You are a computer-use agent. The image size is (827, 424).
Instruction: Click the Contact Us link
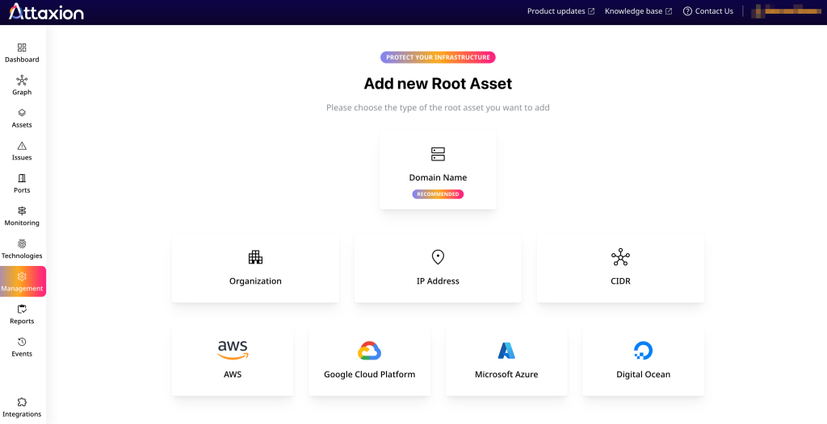pos(714,11)
